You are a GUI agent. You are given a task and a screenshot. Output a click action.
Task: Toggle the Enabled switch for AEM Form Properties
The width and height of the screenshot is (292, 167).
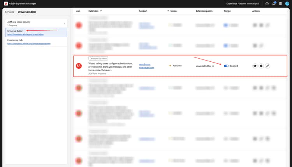[x=226, y=66]
